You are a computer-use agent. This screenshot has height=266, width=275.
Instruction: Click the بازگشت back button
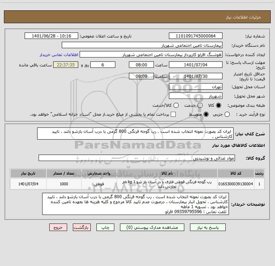pyautogui.click(x=82, y=227)
